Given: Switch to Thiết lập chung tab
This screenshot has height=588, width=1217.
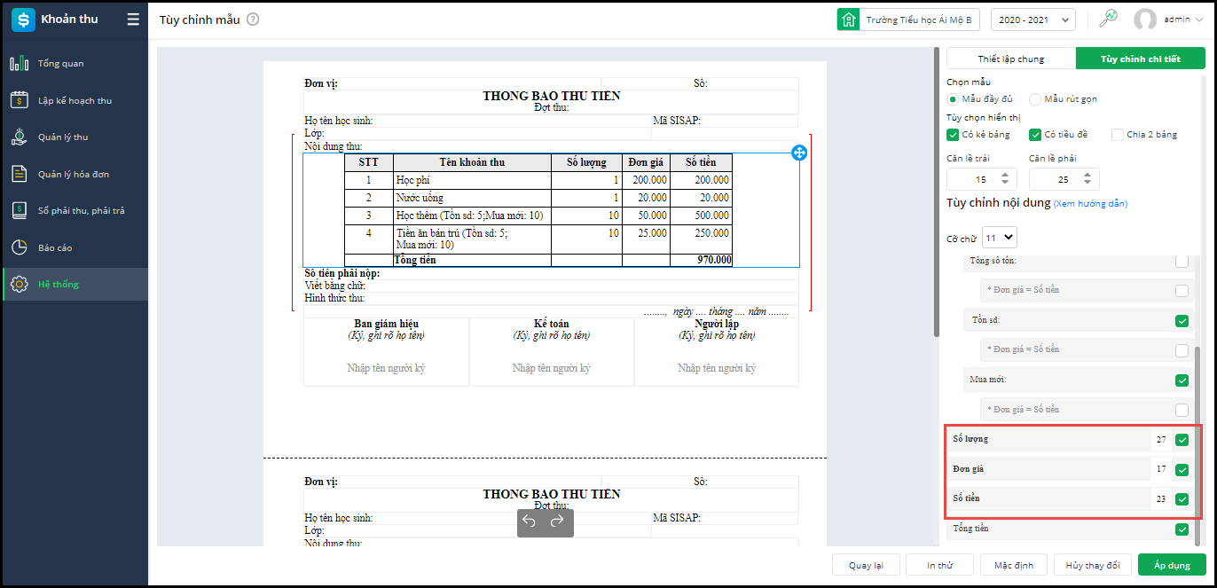Looking at the screenshot, I should 1011,59.
